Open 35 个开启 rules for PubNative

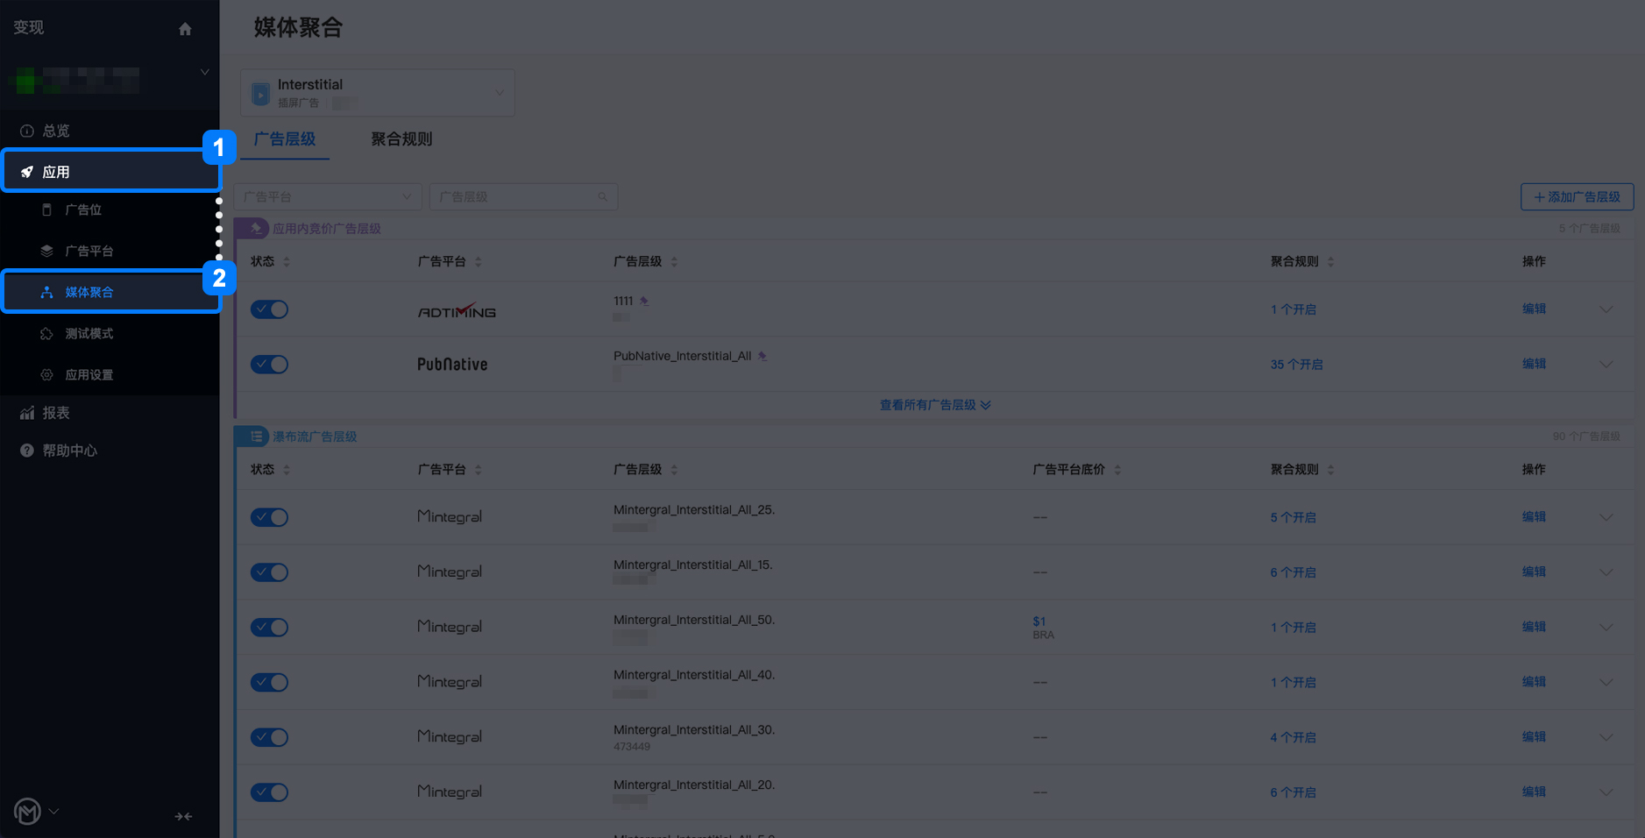point(1296,365)
